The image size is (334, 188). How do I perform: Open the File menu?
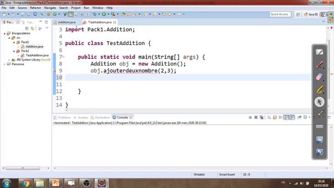point(4,8)
